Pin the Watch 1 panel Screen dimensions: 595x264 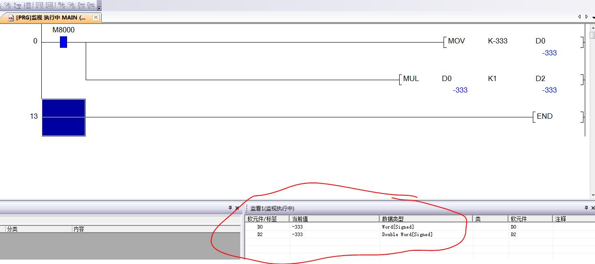tap(586, 208)
